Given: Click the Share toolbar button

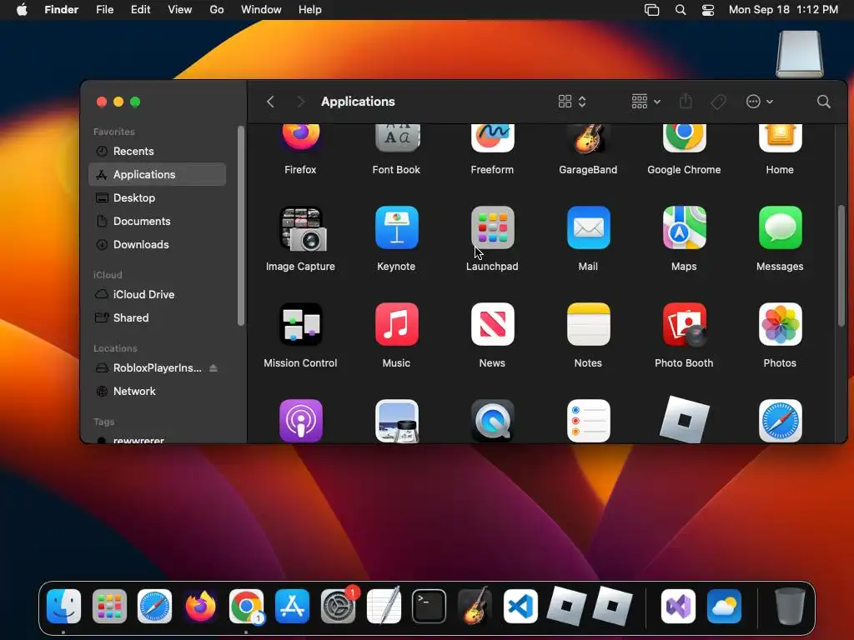Looking at the screenshot, I should click(686, 101).
